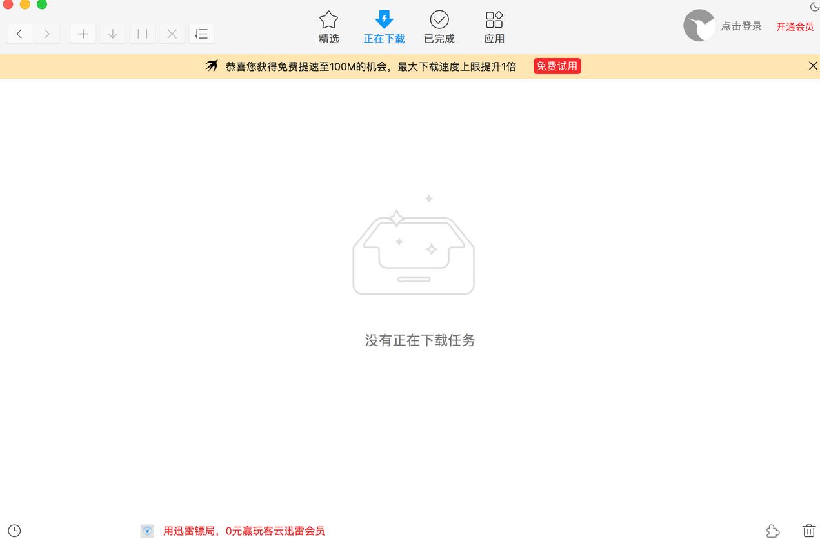The image size is (820, 539).
Task: Navigate forward with the right arrow
Action: (x=46, y=34)
